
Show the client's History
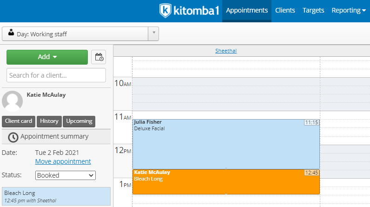pos(49,121)
